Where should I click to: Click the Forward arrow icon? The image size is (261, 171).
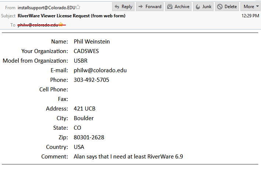coord(141,7)
